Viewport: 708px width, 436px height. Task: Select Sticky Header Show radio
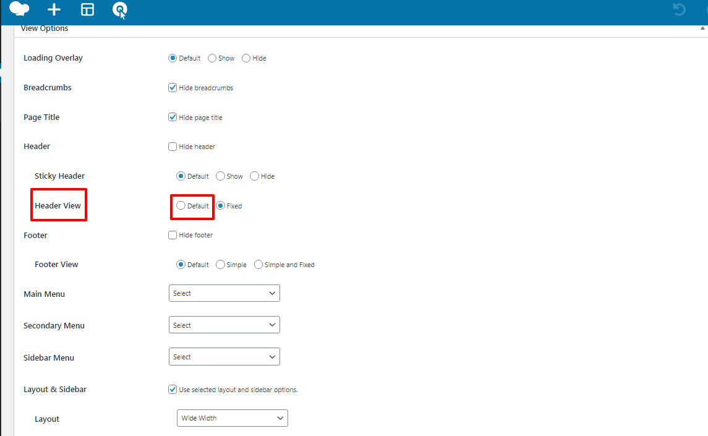tap(220, 176)
